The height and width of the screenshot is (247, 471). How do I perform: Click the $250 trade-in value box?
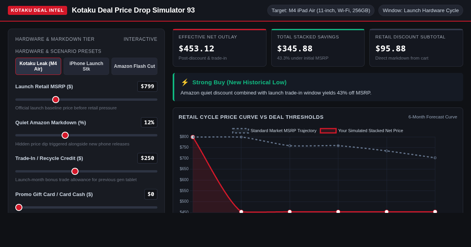pos(147,158)
